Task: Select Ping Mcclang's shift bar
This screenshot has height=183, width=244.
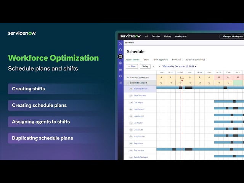Action: [x=200, y=149]
